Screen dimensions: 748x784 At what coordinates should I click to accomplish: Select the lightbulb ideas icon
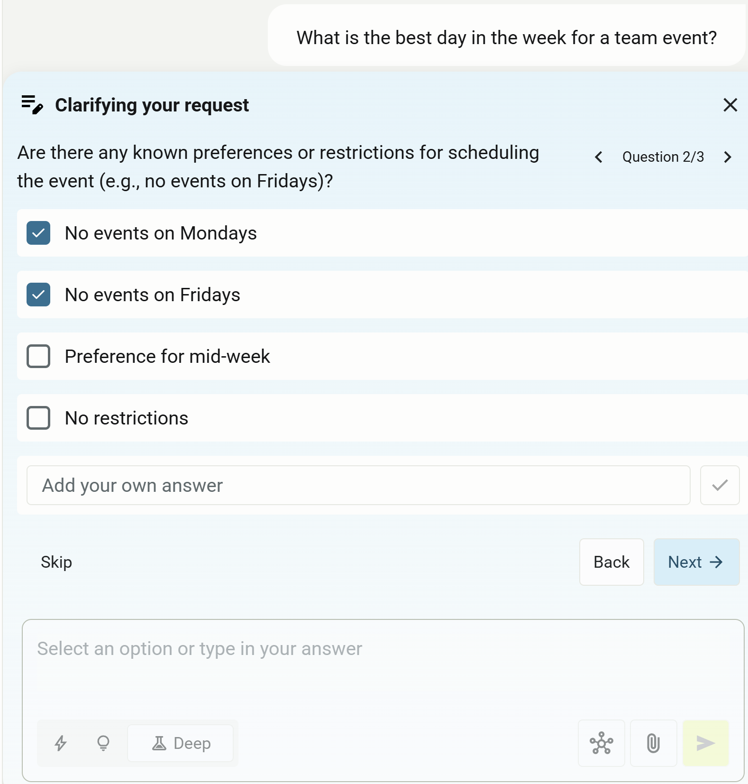pyautogui.click(x=103, y=743)
